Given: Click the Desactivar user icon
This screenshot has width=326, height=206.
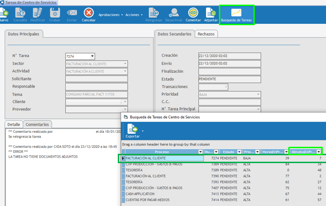Looking at the screenshot, I should 174,13.
